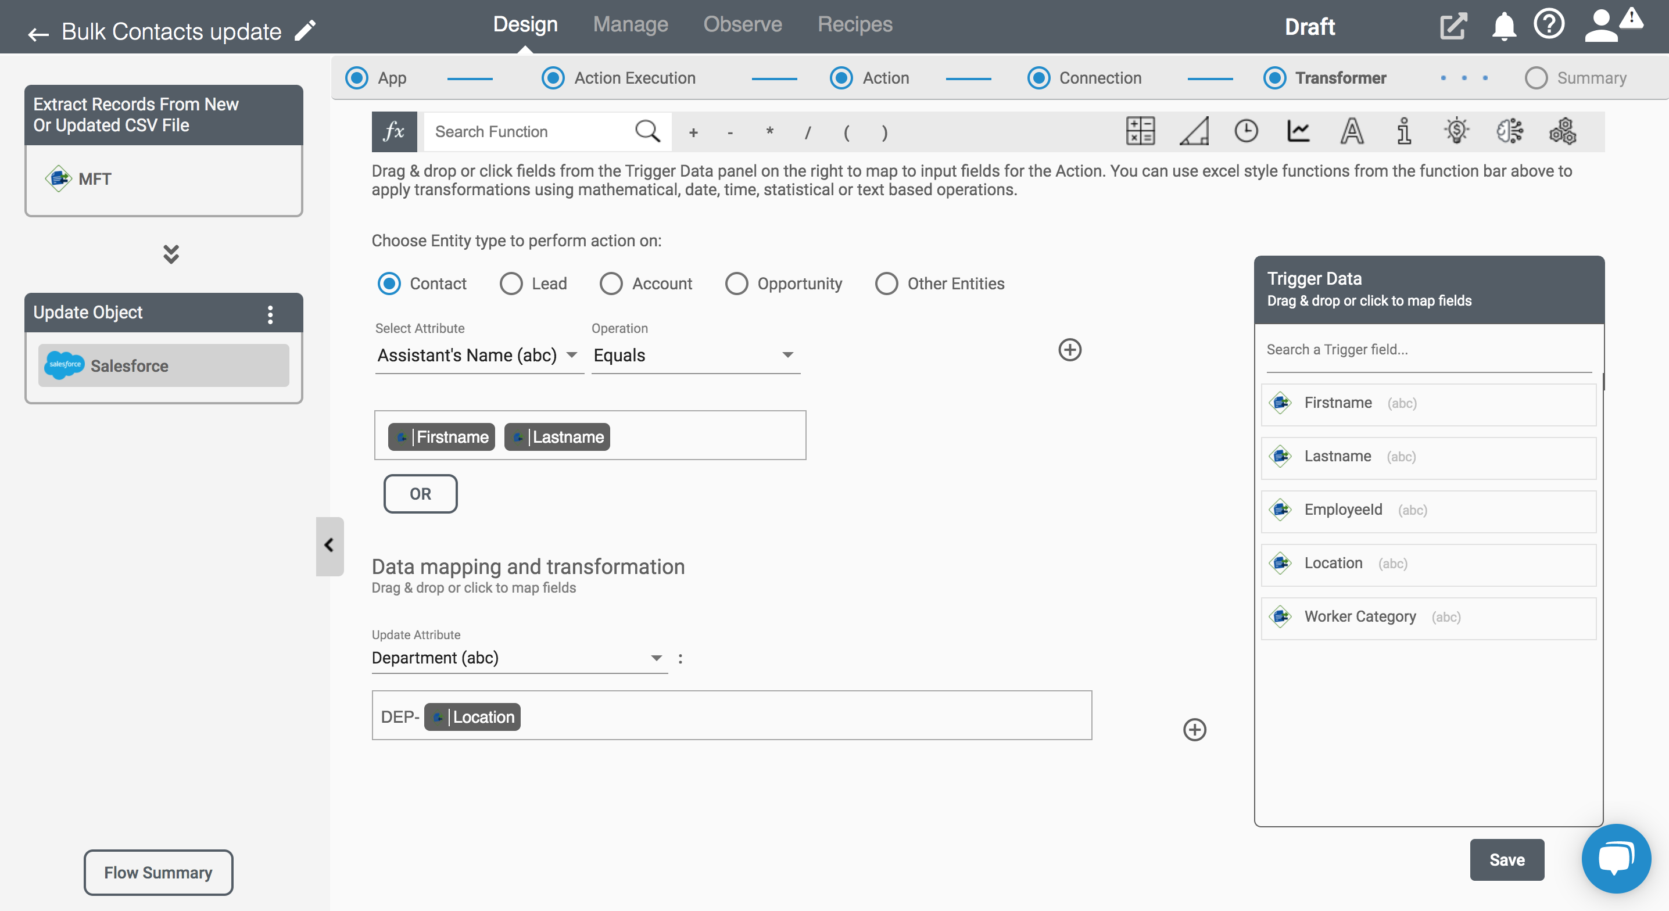Switch to the Design tab
The image size is (1669, 911).
pos(525,24)
